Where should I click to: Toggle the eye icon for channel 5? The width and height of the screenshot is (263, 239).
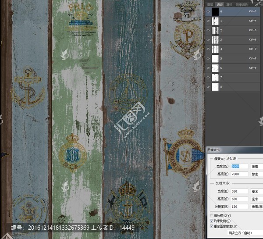click(x=208, y=59)
